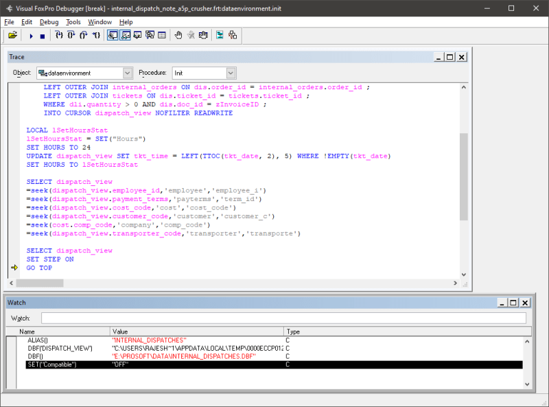Toggle the Trace window toolbar button
This screenshot has height=407, width=549.
pos(113,35)
